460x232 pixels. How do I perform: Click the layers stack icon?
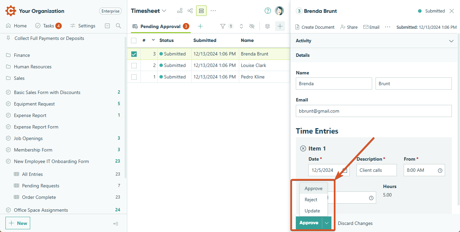[267, 26]
